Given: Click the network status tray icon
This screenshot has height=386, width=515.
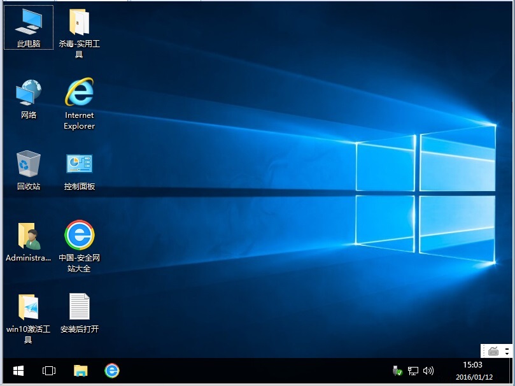Looking at the screenshot, I should click(x=413, y=371).
